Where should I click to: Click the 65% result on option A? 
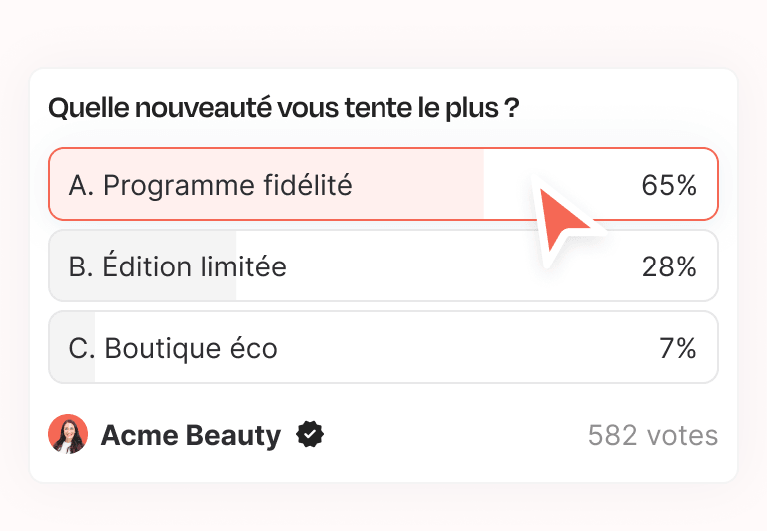click(x=668, y=185)
